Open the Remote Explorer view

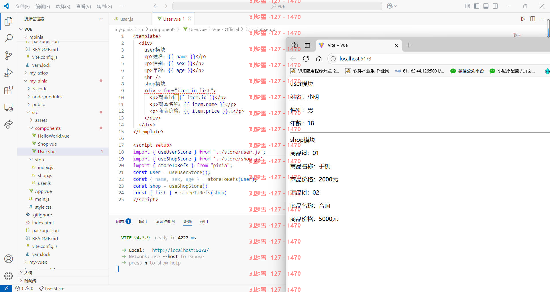coord(9,107)
